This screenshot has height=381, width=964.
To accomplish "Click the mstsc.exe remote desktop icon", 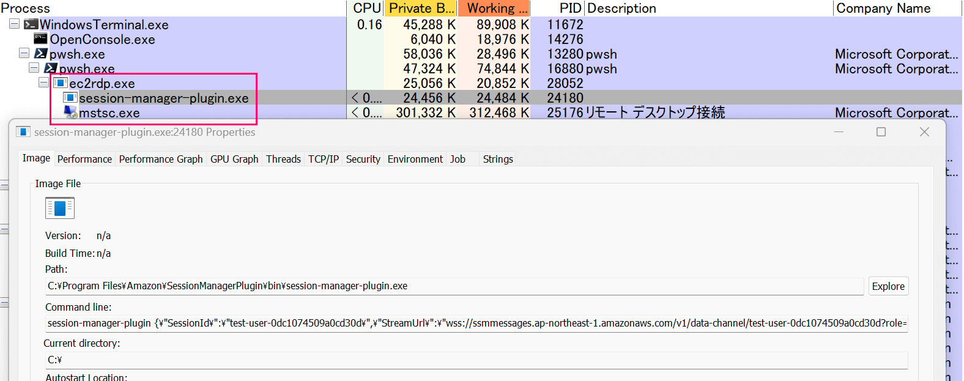I will pyautogui.click(x=70, y=112).
